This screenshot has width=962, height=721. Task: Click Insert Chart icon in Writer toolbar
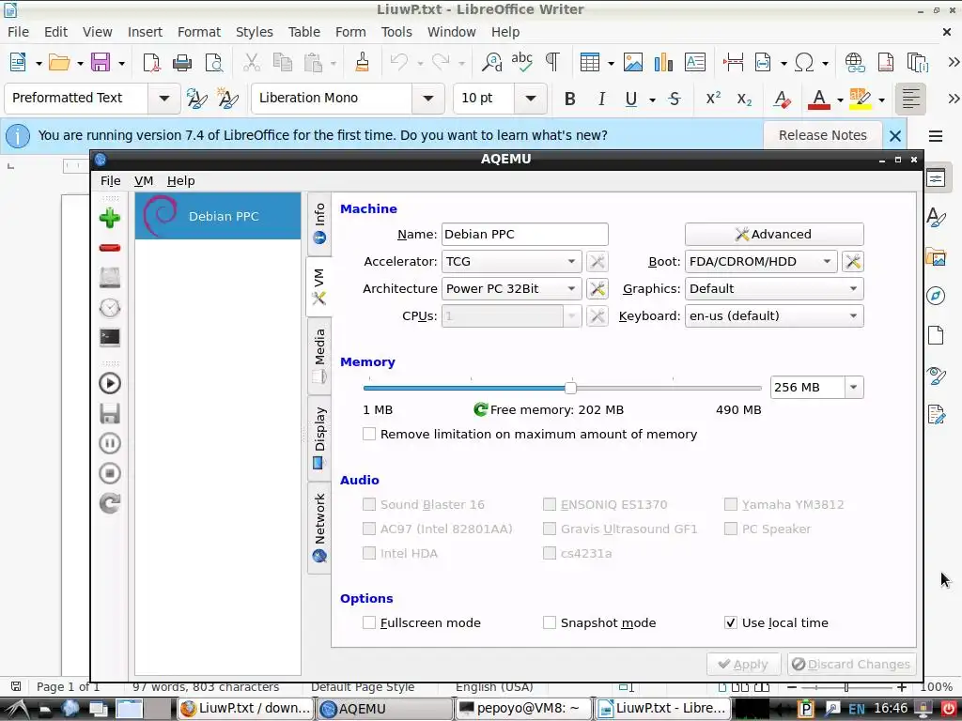pyautogui.click(x=663, y=62)
